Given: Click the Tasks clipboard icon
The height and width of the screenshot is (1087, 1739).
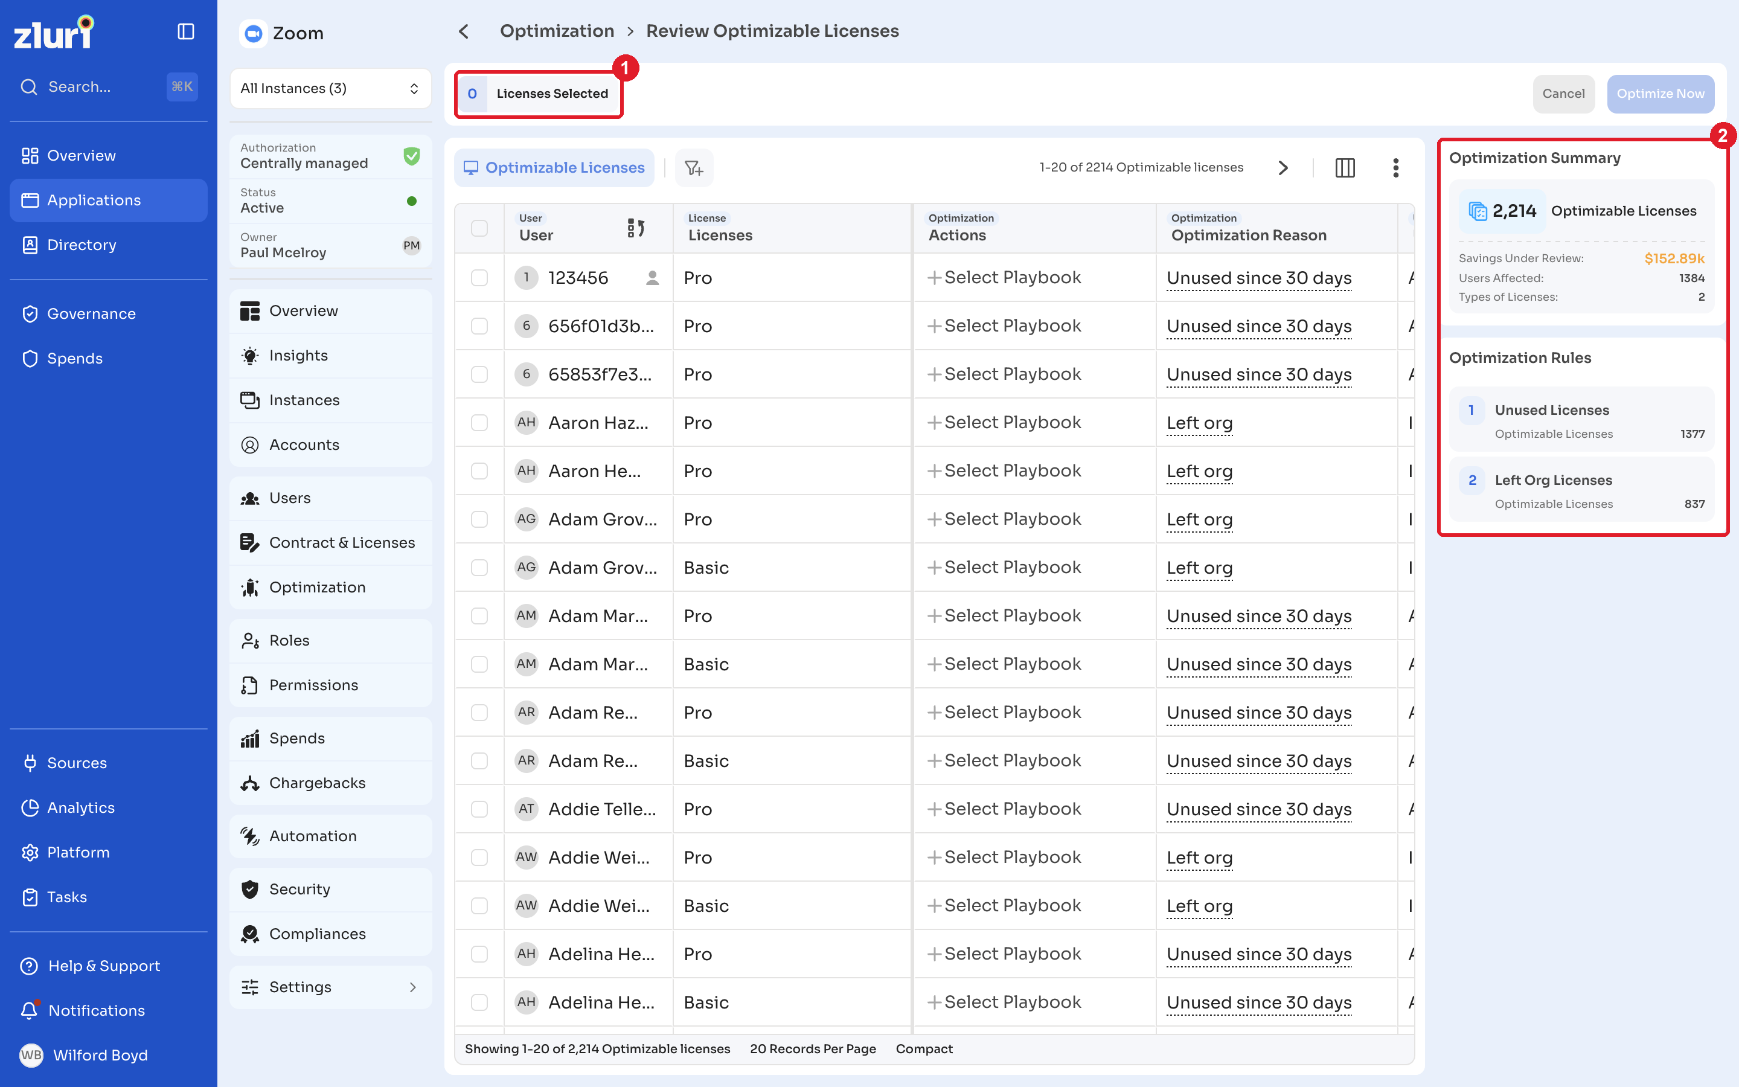Looking at the screenshot, I should click(30, 897).
